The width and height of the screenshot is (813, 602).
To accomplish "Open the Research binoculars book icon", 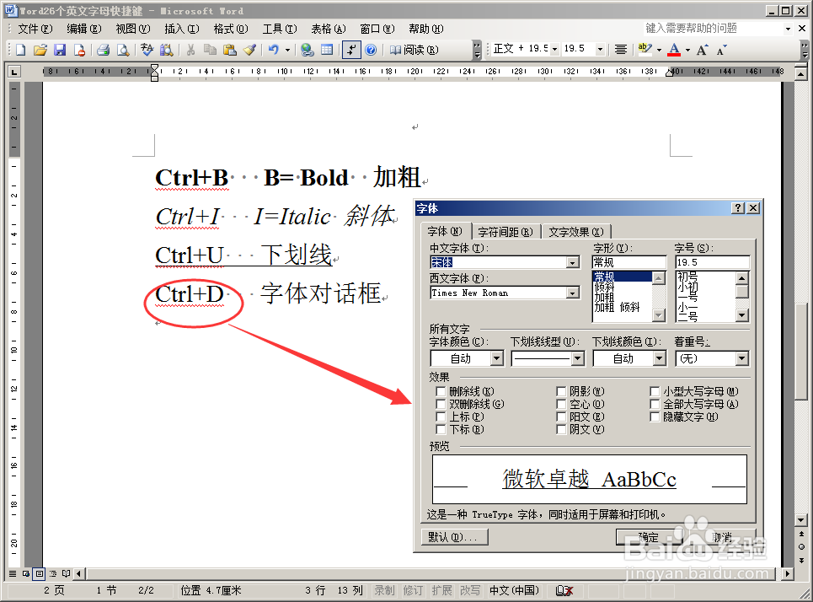I will [167, 50].
